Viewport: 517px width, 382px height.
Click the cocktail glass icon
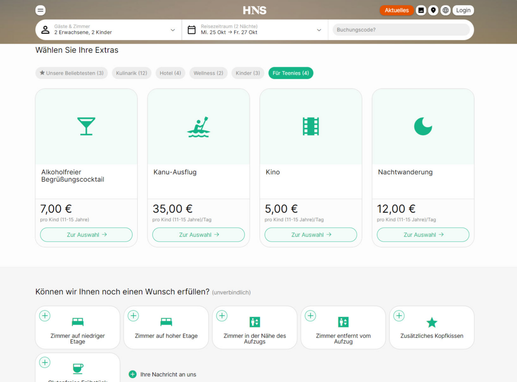click(x=86, y=127)
